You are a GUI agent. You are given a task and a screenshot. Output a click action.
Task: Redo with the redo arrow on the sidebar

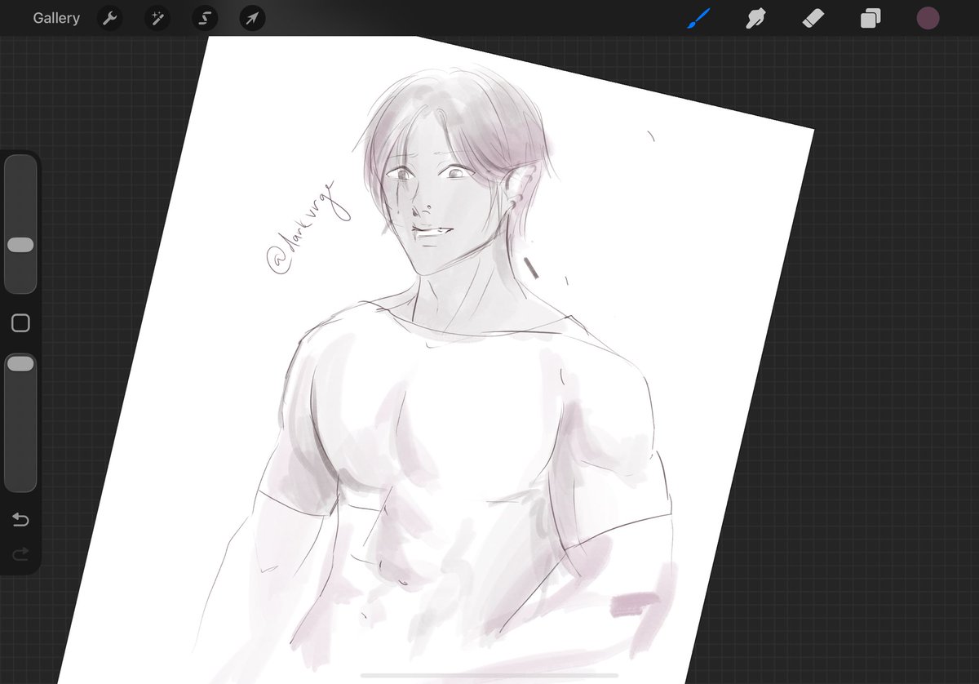20,555
